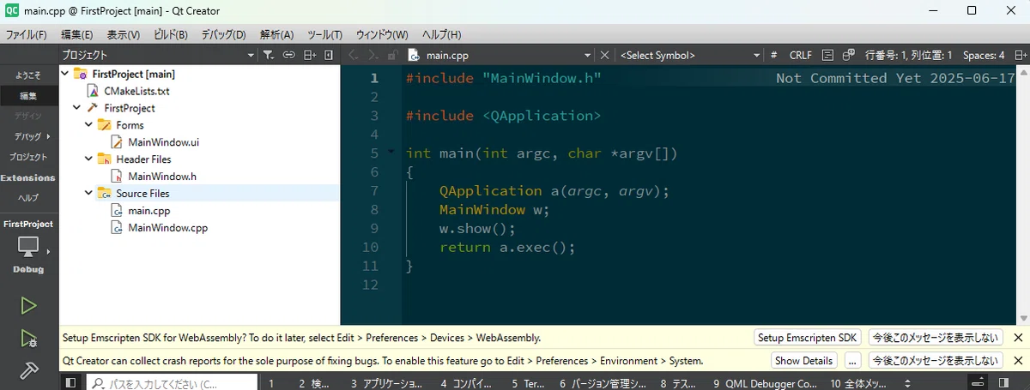Open the ファイル(F) menu
Screen dimensions: 1030x390
(x=27, y=35)
